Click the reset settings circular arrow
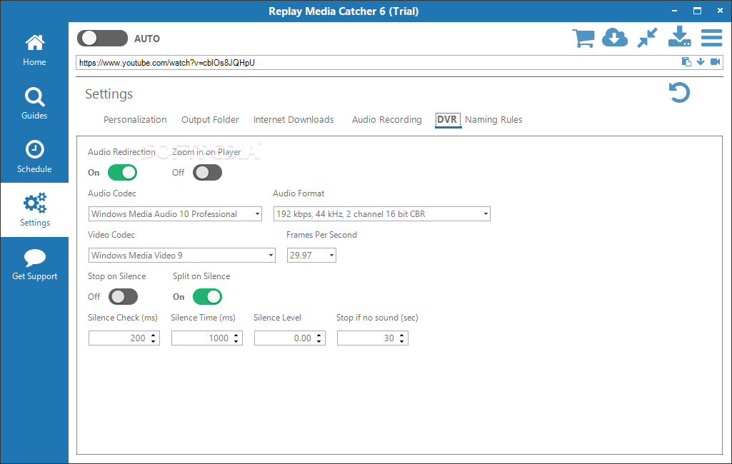 679,93
